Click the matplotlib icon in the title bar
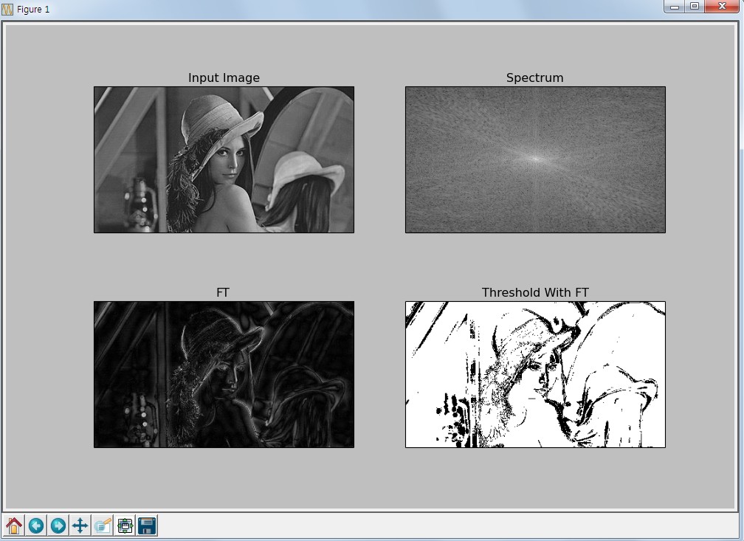744x541 pixels. pyautogui.click(x=7, y=9)
